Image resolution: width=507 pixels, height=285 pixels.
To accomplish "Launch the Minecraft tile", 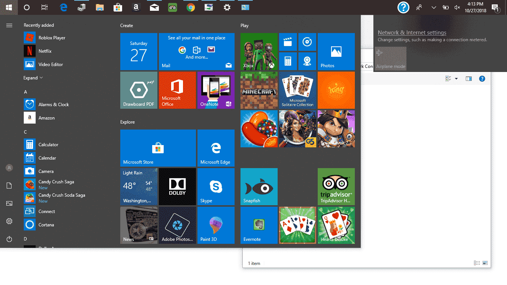I will tap(259, 90).
